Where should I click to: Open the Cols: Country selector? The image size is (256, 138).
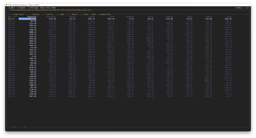point(33,14)
